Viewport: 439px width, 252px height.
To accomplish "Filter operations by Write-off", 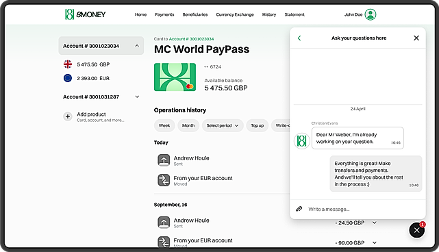I will click(281, 125).
